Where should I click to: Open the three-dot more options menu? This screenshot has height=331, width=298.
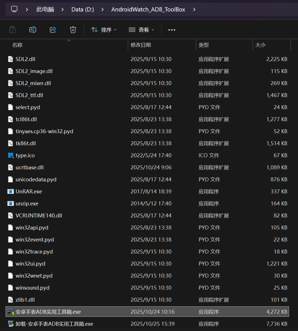click(x=172, y=30)
